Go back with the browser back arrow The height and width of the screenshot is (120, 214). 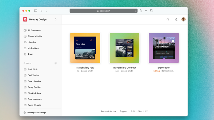(41, 11)
